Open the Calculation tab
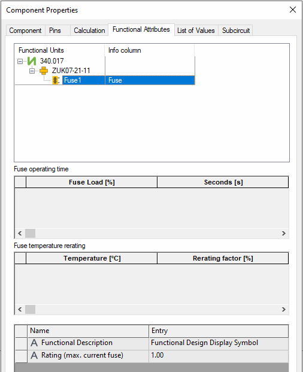 pyautogui.click(x=89, y=31)
